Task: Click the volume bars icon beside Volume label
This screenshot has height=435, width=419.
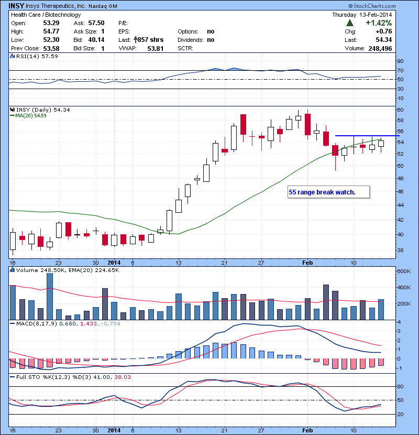Action: tap(12, 270)
